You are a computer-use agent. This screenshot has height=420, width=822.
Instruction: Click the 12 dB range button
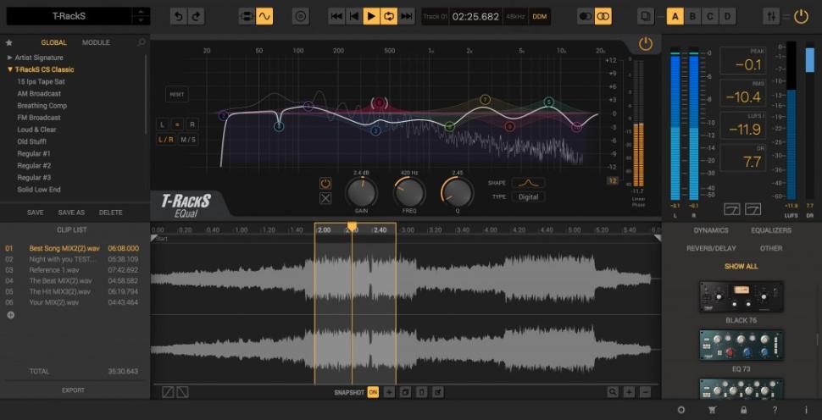[x=613, y=180]
